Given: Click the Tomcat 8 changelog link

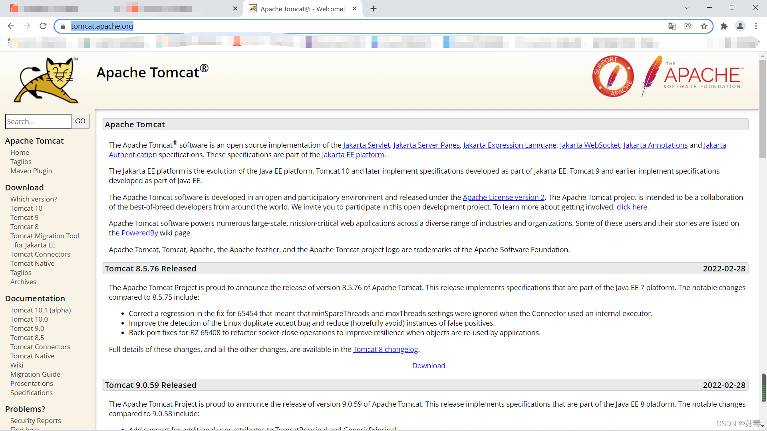Looking at the screenshot, I should [x=385, y=350].
